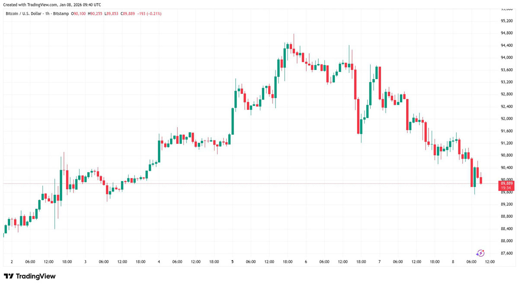Click the date label 2 on time axis

[x=12, y=262]
